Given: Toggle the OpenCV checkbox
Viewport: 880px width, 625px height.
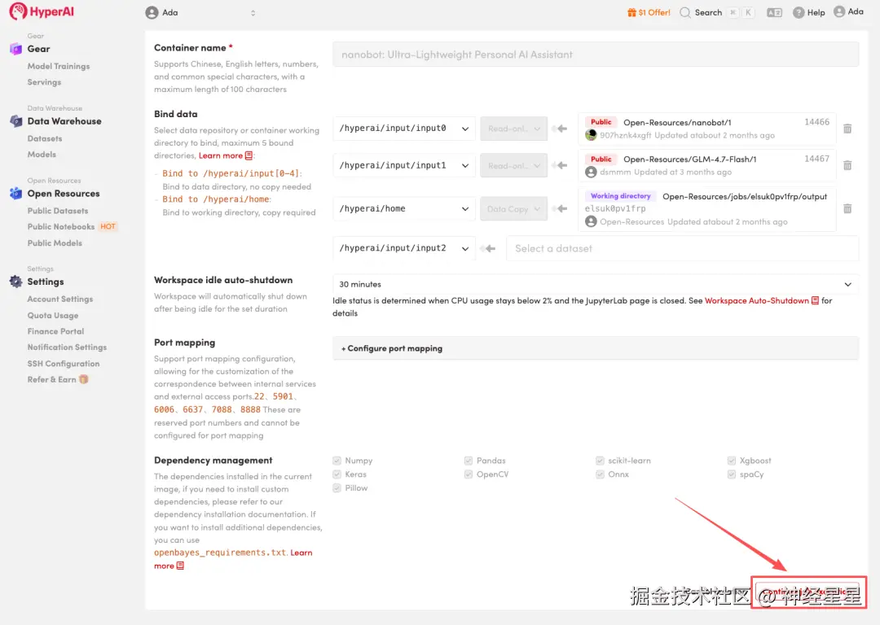Looking at the screenshot, I should tap(468, 474).
